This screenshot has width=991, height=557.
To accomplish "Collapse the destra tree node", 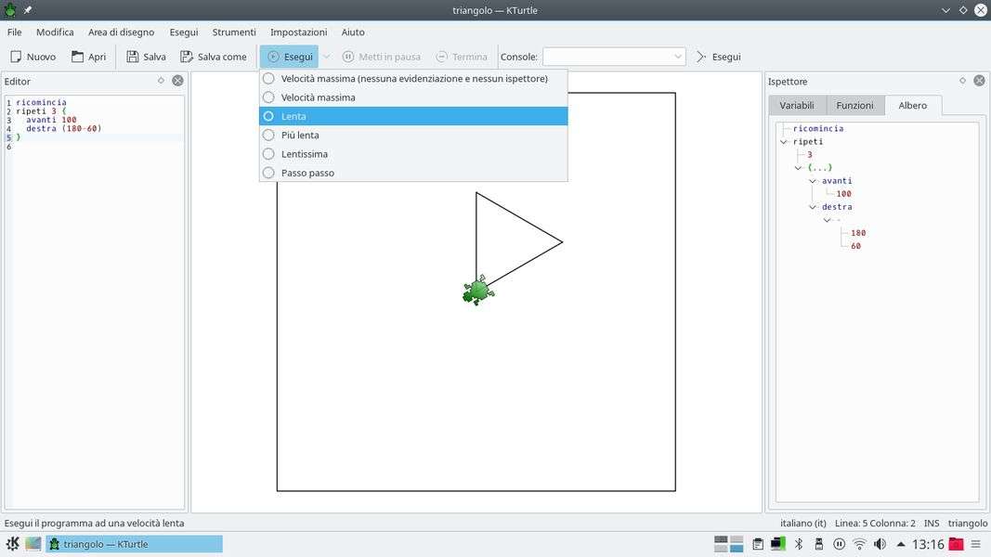I will click(813, 207).
